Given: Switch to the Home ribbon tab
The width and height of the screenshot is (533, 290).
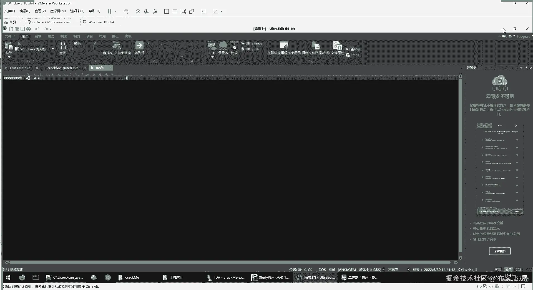Looking at the screenshot, I should pos(25,36).
